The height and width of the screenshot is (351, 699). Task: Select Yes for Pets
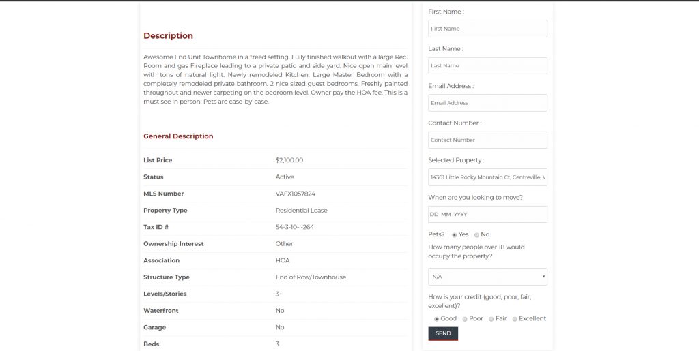pyautogui.click(x=455, y=234)
